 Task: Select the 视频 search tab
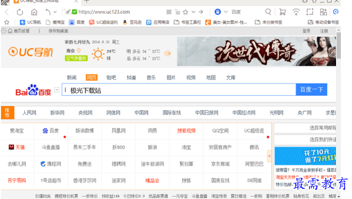(191, 78)
